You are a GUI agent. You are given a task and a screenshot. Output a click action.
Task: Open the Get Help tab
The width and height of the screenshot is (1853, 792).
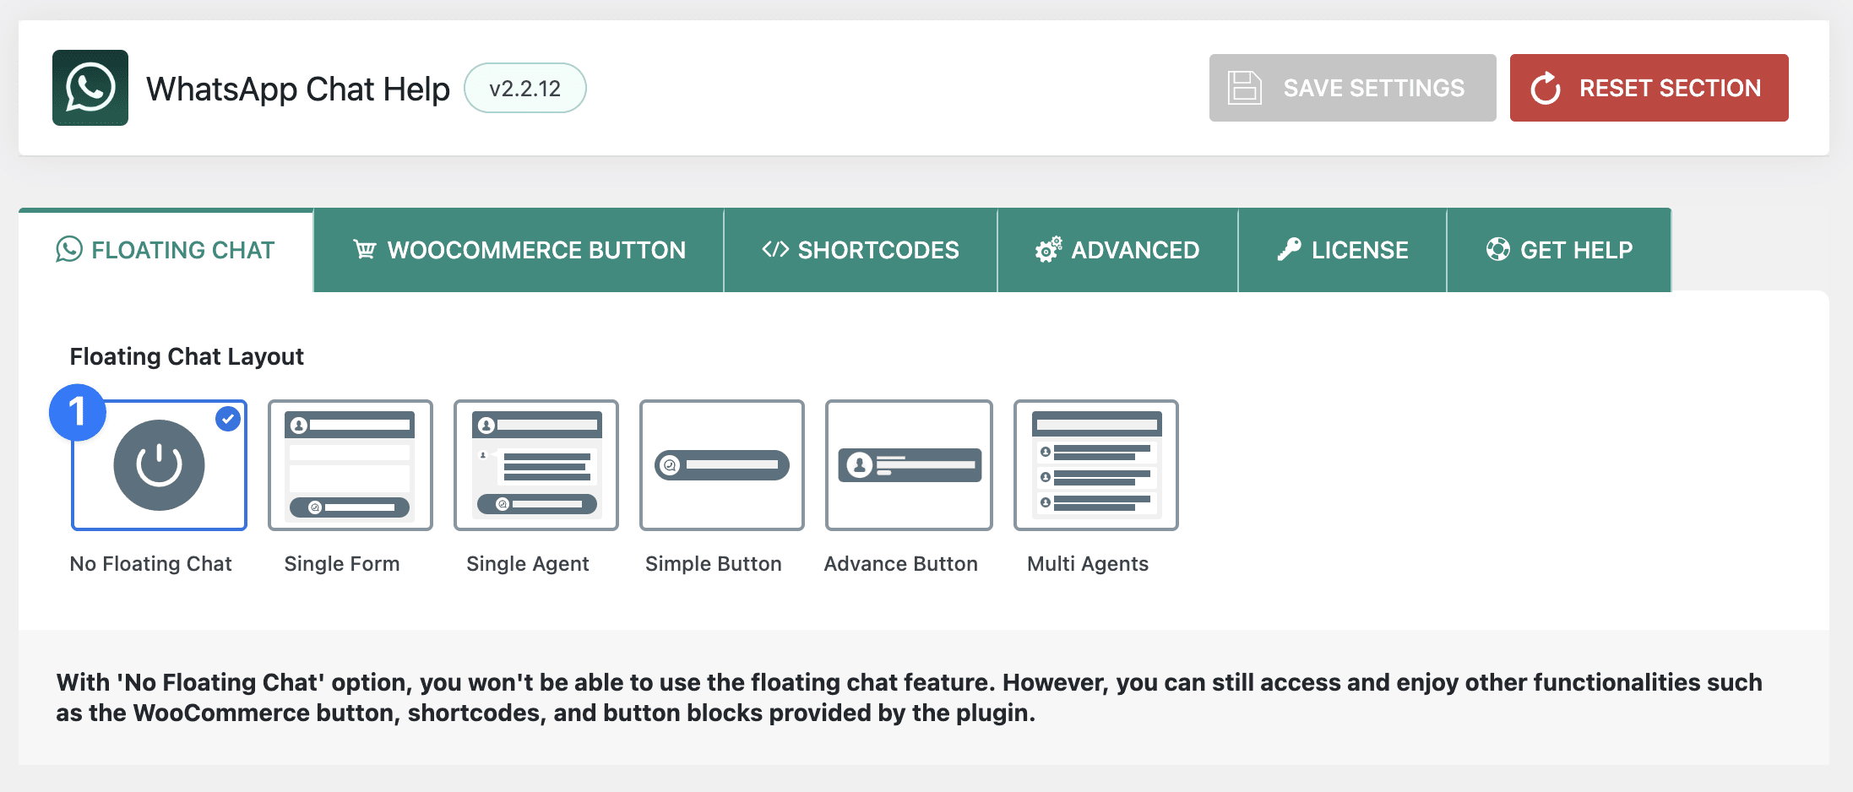pos(1559,250)
